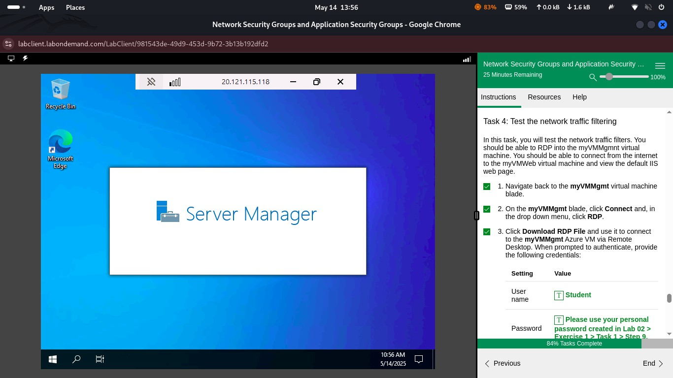This screenshot has width=673, height=378.
Task: Adjust the lab panel zoom slider
Action: pos(609,77)
